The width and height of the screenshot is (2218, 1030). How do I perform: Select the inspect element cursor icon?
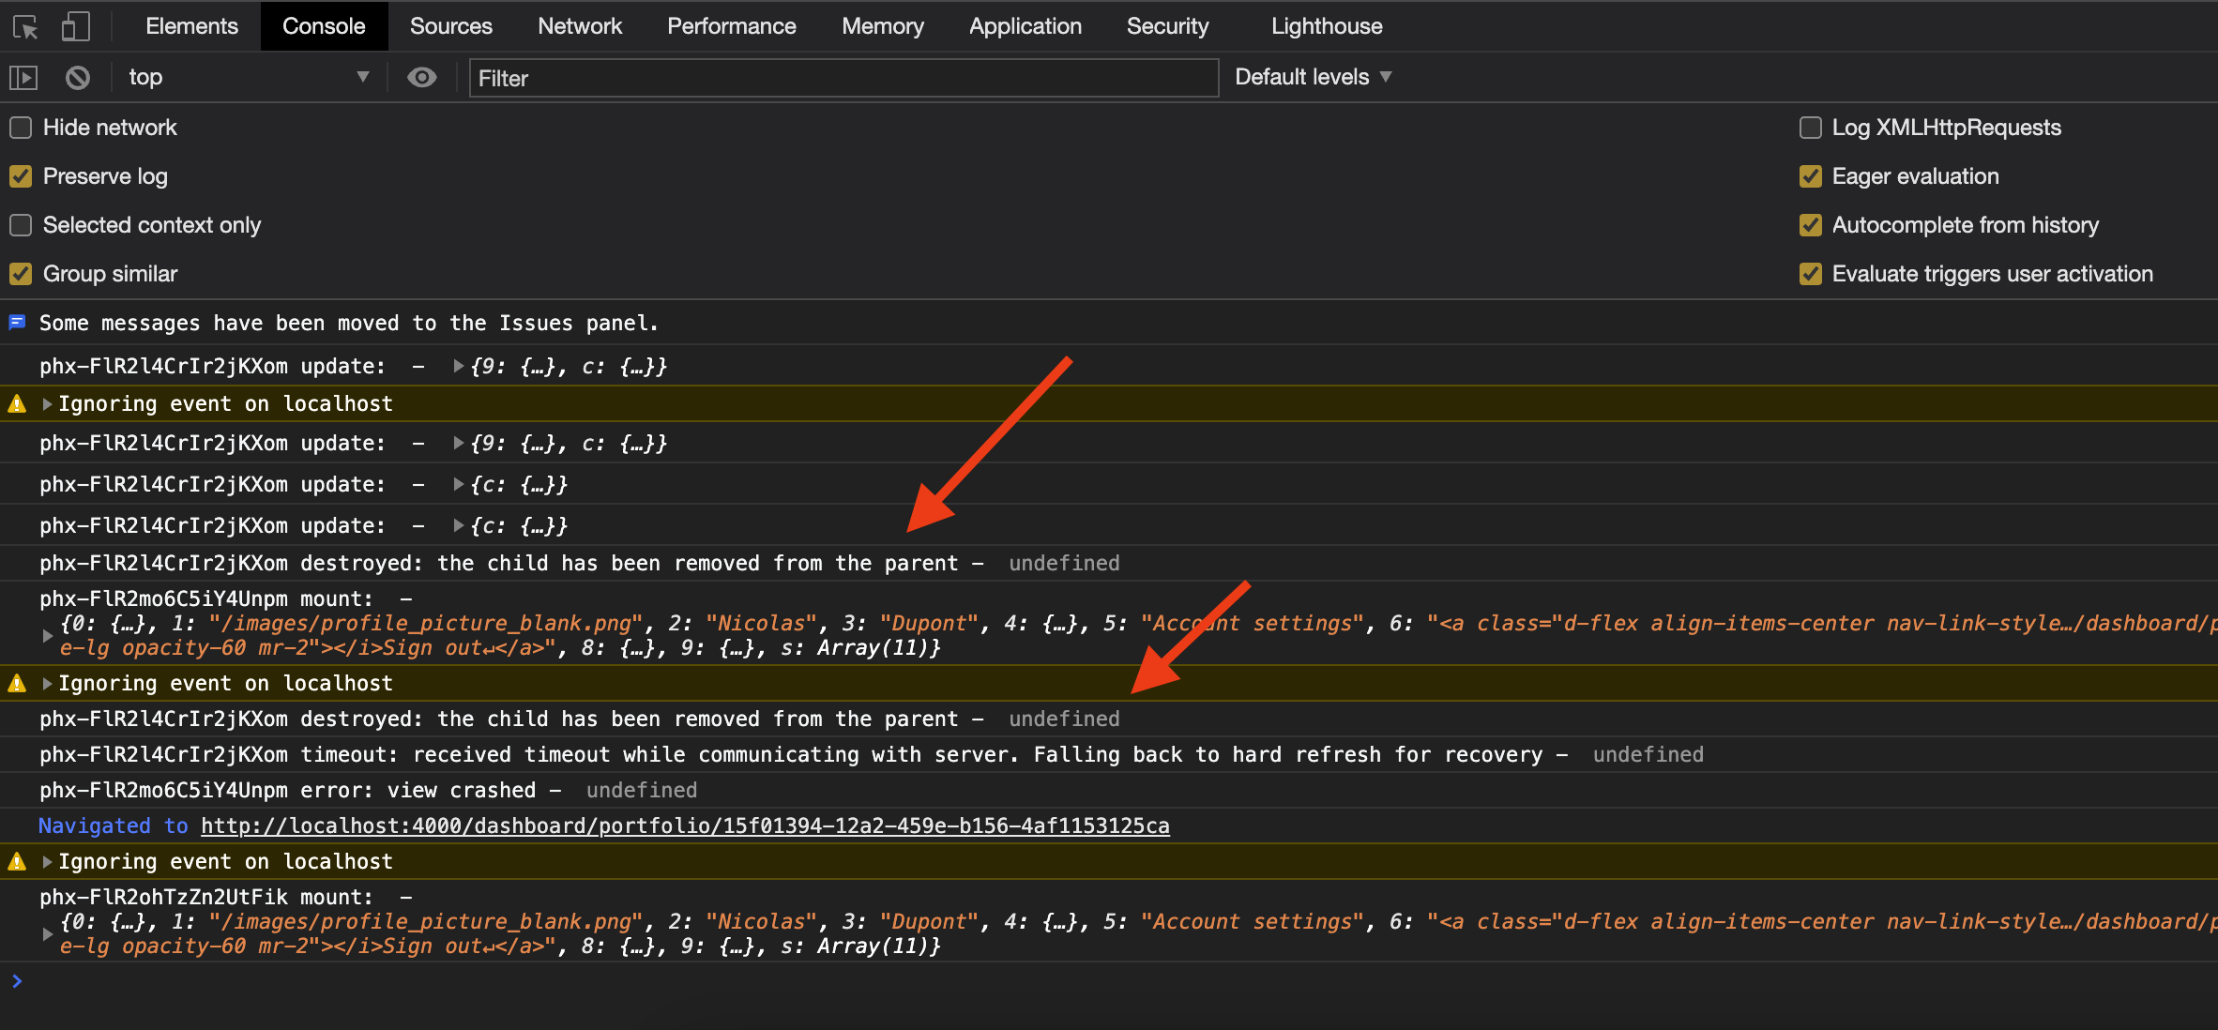tap(25, 26)
